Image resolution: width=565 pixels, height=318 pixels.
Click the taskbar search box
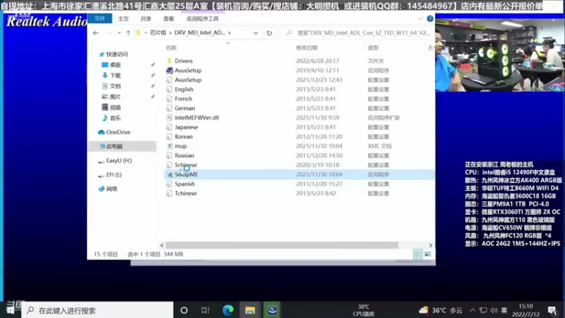[x=97, y=310]
